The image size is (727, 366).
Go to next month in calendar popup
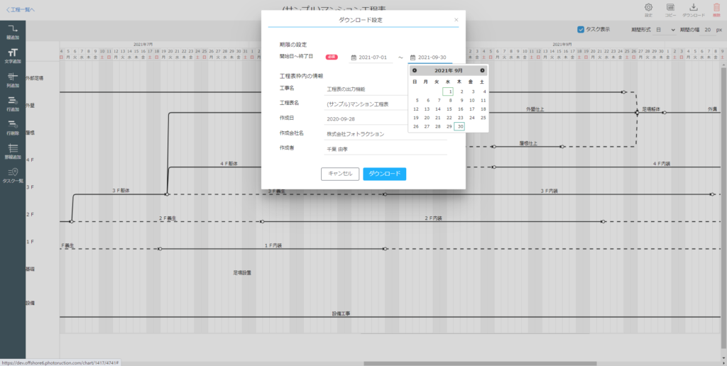point(482,70)
